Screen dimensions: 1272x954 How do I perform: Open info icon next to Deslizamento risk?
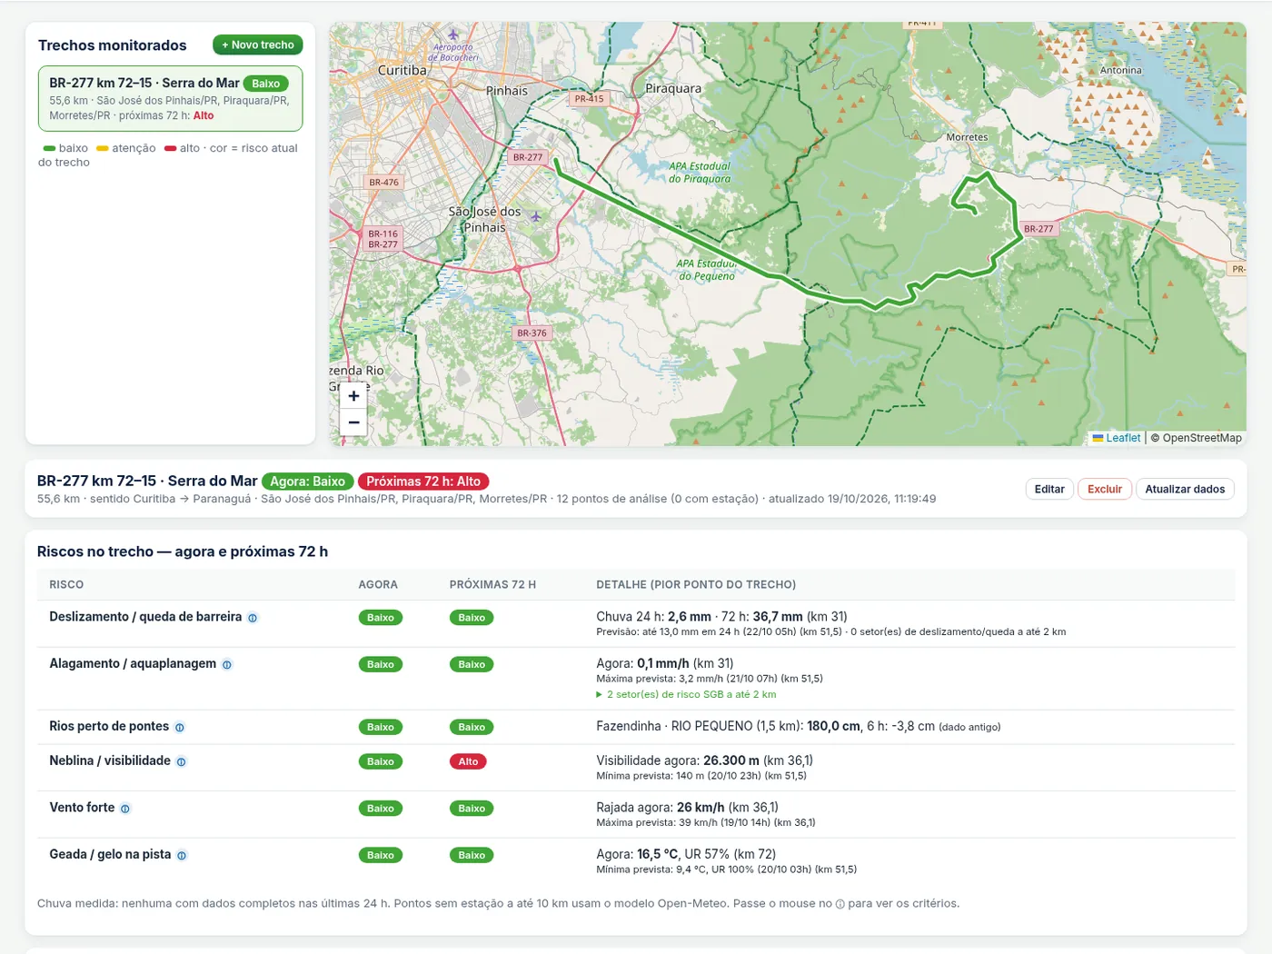pos(253,618)
